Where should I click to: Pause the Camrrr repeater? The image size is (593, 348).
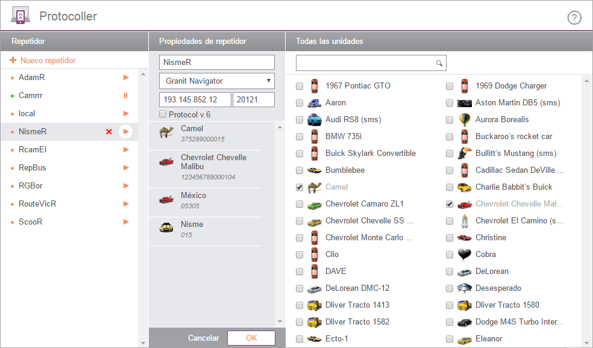[126, 95]
